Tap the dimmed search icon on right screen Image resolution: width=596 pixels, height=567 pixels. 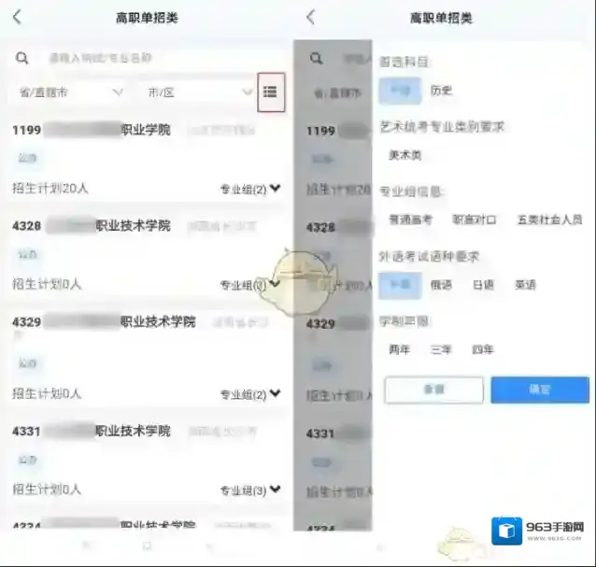(317, 59)
